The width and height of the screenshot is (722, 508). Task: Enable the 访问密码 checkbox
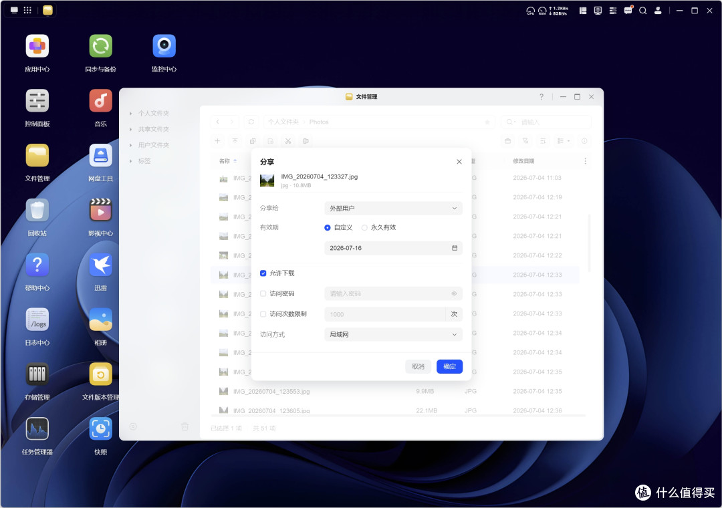(x=263, y=293)
